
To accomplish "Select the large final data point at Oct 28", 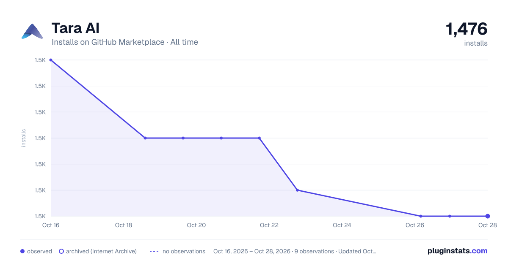I will 488,216.
